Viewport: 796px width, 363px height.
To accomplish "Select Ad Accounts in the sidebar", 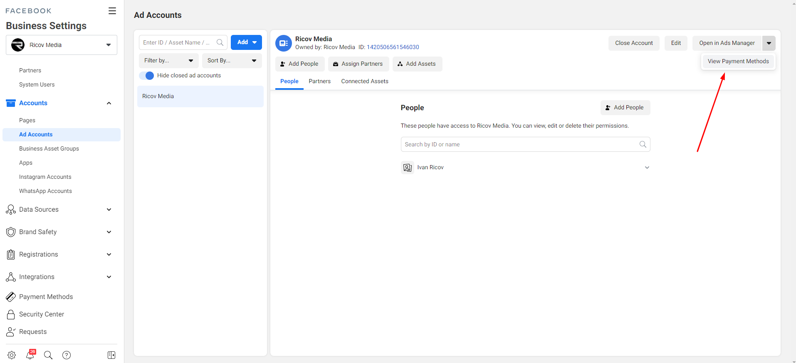I will tap(62, 135).
